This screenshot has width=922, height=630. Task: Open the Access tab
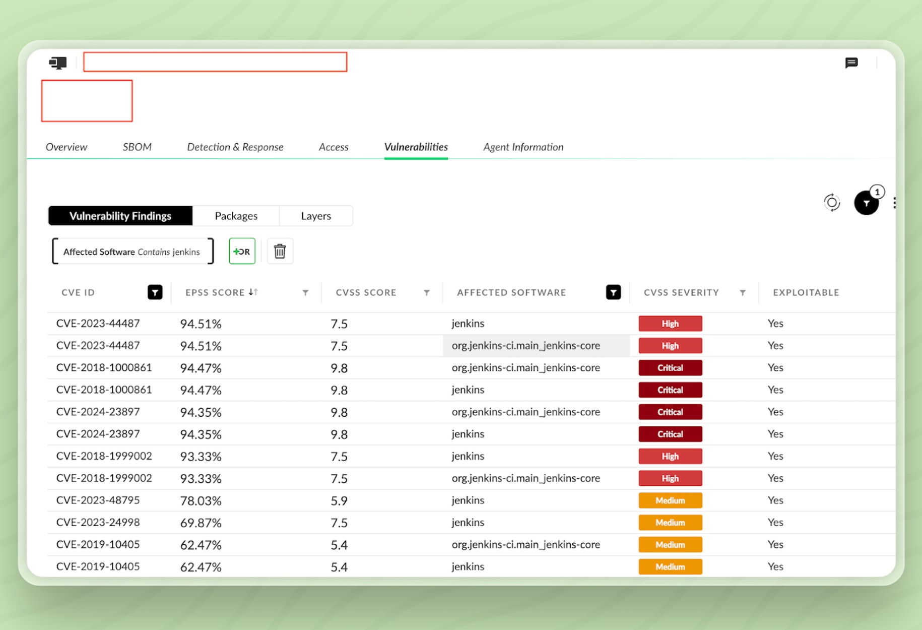tap(334, 147)
